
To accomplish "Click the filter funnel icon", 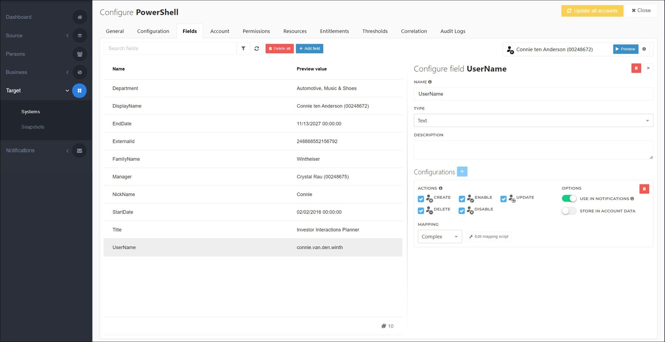I will click(243, 48).
